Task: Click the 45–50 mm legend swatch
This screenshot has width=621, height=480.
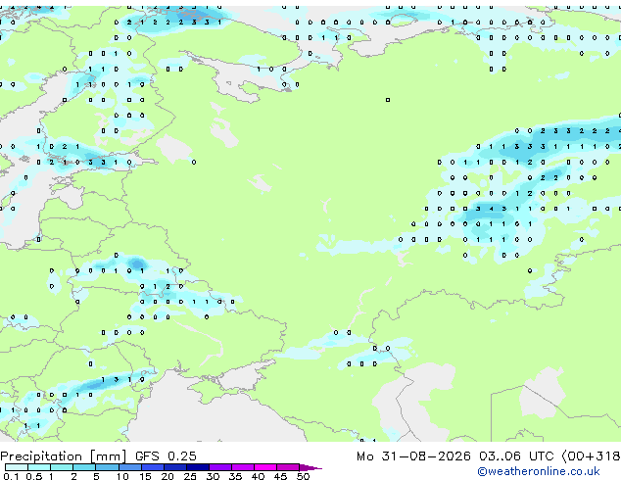Action: coord(288,467)
